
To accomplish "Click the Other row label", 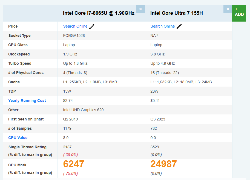I will click(13, 110).
